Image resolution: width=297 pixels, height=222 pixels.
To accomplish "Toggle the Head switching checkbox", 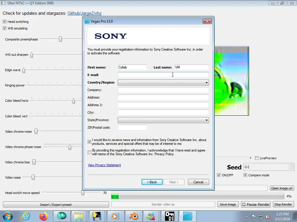I will coord(4,21).
